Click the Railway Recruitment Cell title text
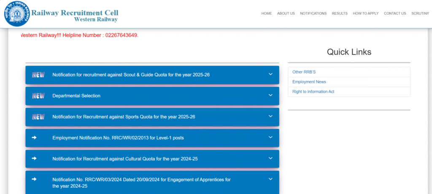432x194 pixels. click(75, 13)
